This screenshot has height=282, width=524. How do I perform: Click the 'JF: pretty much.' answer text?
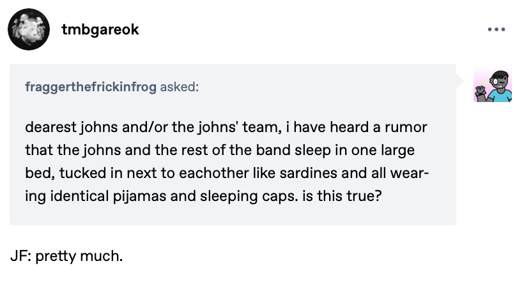pos(67,256)
